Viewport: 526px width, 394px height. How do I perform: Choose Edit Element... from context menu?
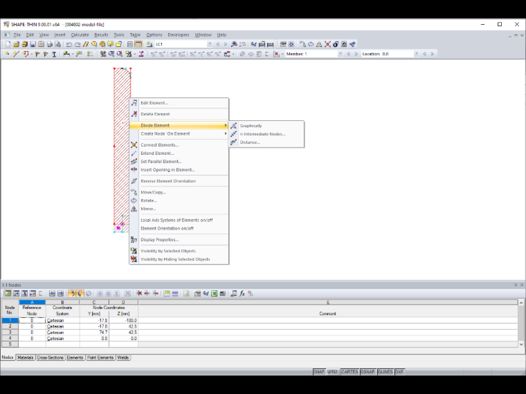[x=179, y=103]
